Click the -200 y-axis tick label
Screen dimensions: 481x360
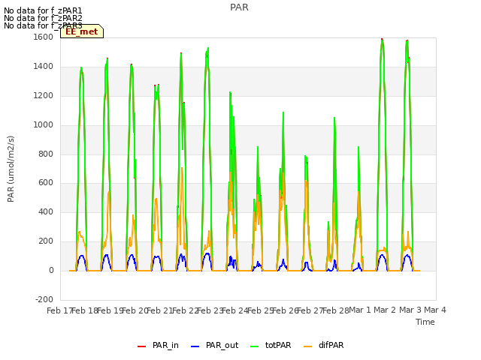pyautogui.click(x=44, y=299)
